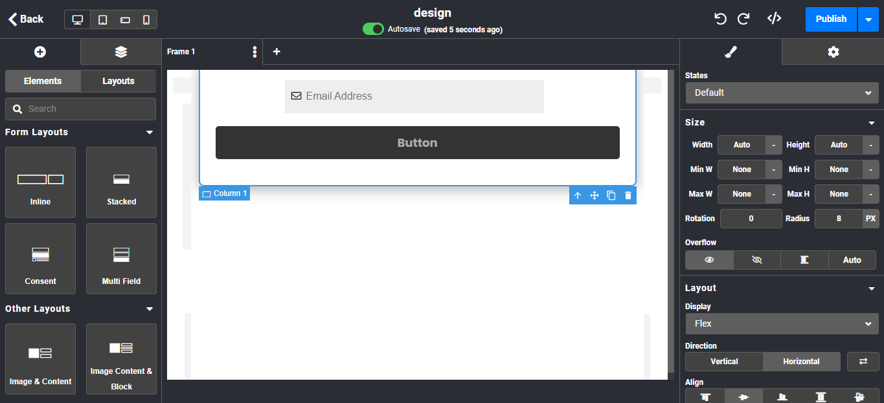884x403 pixels.
Task: Open the States dropdown
Action: (782, 93)
